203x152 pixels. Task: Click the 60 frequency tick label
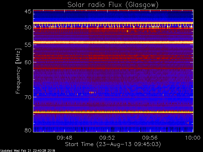(28, 62)
